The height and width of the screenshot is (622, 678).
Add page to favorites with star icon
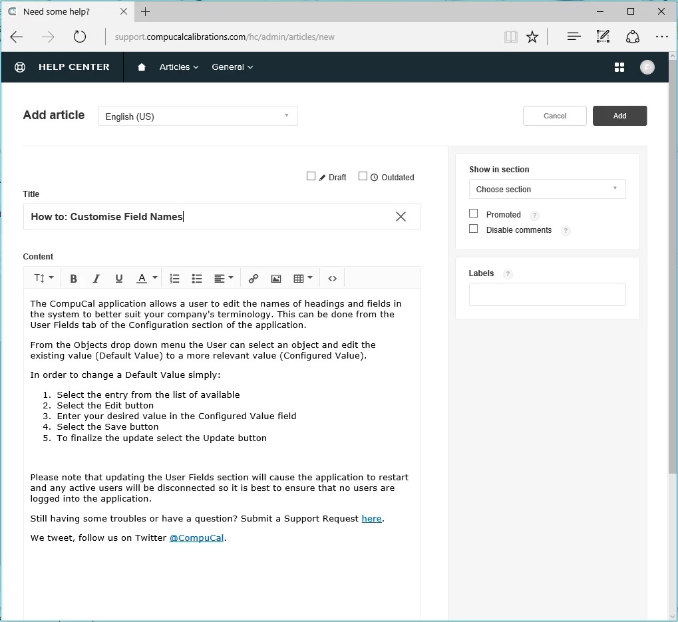coord(532,37)
